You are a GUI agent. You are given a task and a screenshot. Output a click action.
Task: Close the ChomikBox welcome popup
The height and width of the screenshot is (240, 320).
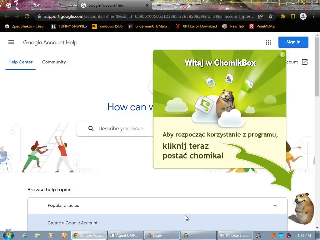click(x=282, y=54)
